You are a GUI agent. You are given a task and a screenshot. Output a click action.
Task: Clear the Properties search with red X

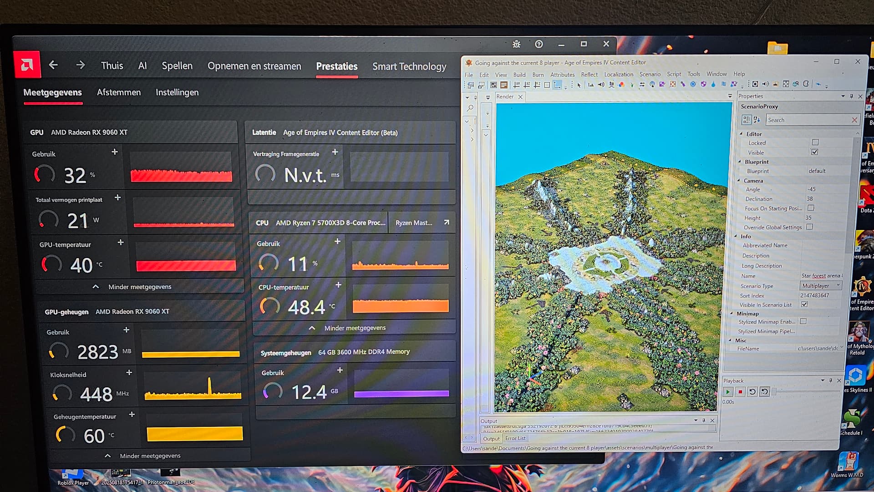[x=854, y=120]
